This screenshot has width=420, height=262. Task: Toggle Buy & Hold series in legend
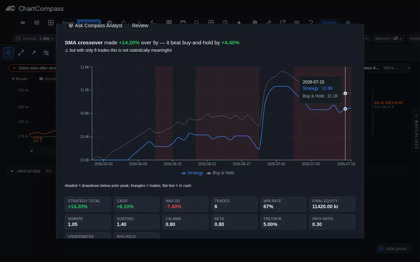point(220,173)
